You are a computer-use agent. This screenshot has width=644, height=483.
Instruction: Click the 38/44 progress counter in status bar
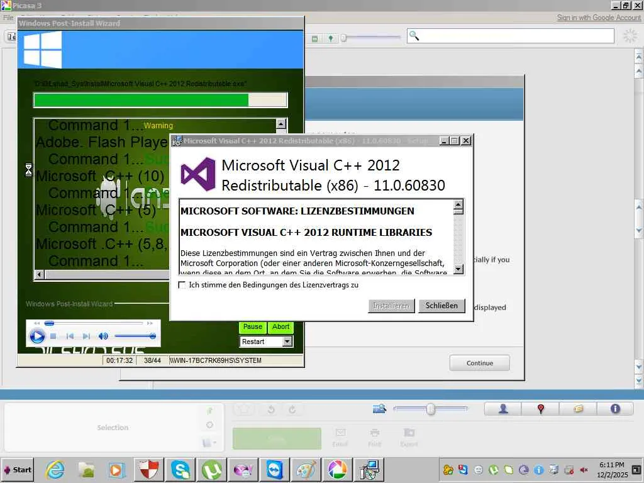[152, 360]
